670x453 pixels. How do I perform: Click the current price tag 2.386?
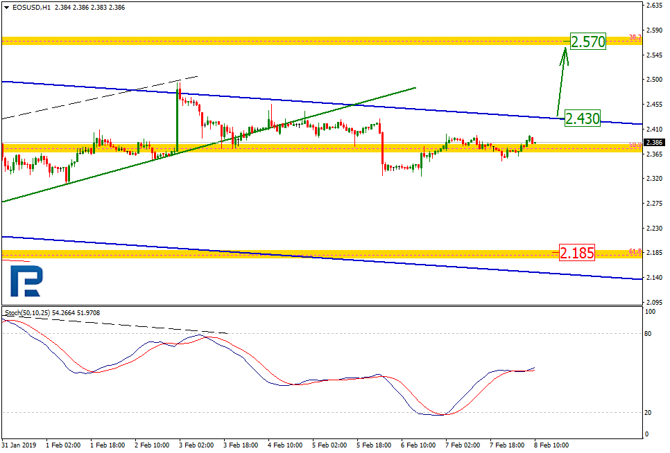point(653,143)
